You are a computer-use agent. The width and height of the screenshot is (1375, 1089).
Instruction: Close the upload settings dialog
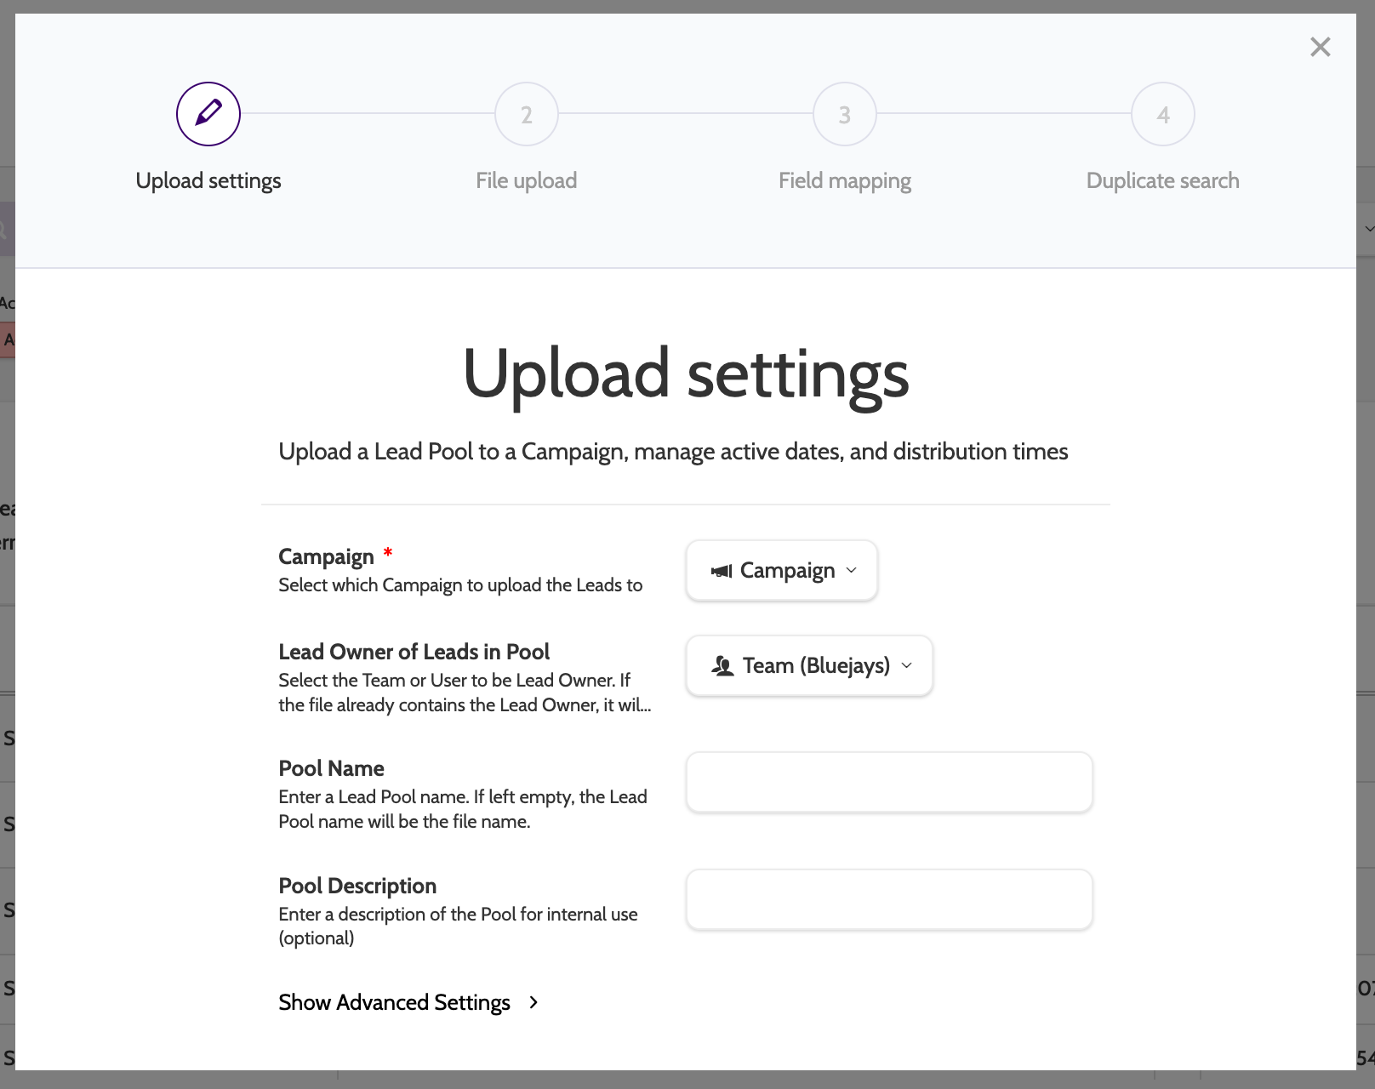pyautogui.click(x=1320, y=47)
